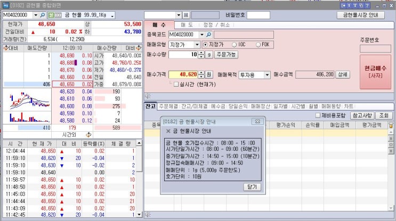Open the 잔고/미체결 tab
Viewport: 396px width, 221px height.
point(194,106)
